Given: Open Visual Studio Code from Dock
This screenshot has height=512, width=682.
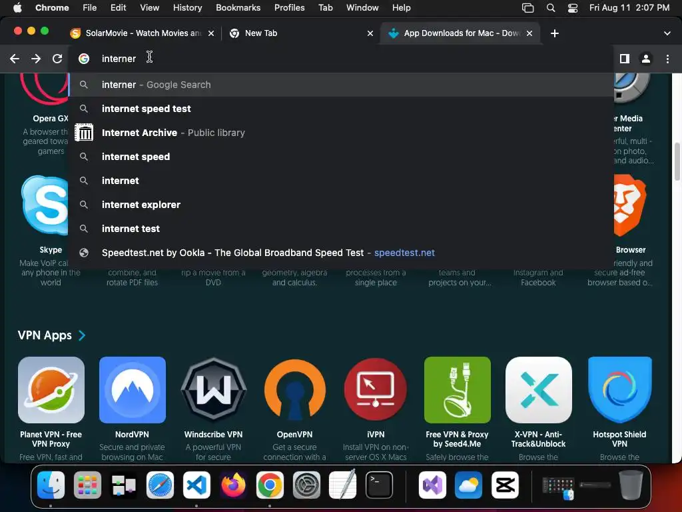Looking at the screenshot, I should [196, 485].
